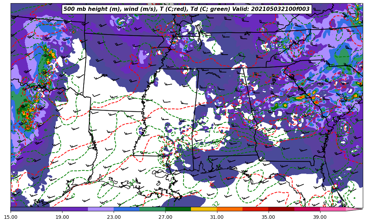The image size is (366, 223).
Task: Select the light purple colorbar segment
Action: 101,209
